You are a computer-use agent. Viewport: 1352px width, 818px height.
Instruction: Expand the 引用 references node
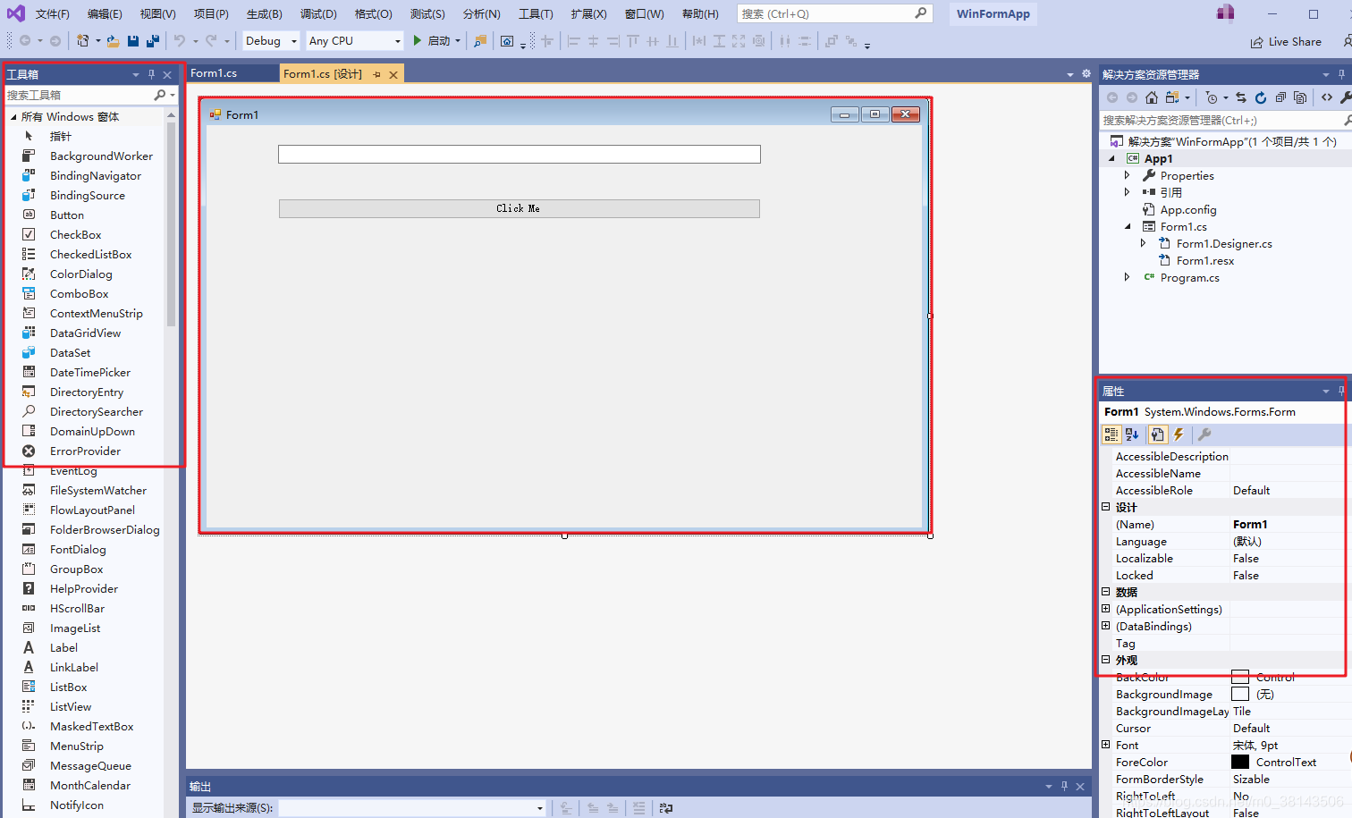pos(1127,193)
